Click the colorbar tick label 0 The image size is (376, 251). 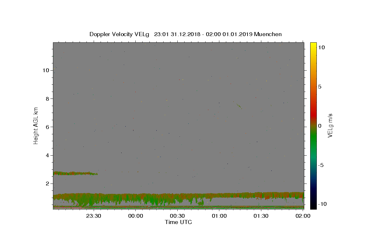coord(320,126)
